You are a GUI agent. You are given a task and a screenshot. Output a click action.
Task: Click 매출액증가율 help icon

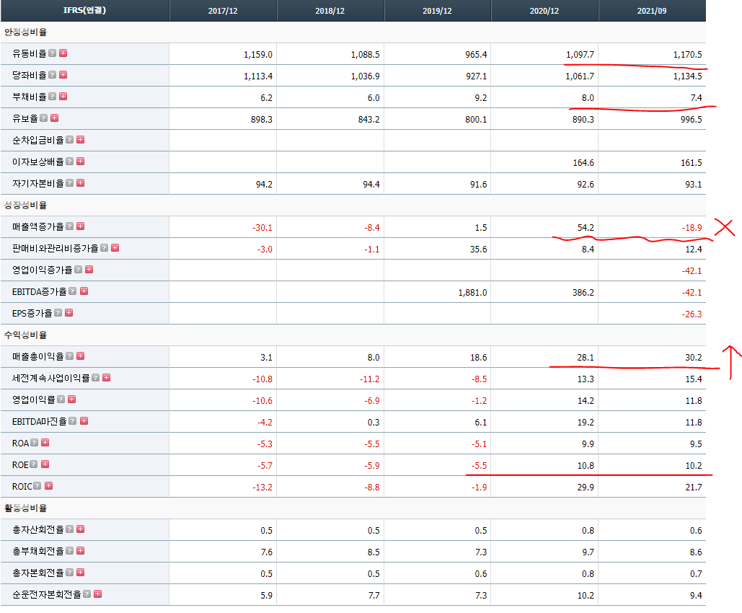tap(69, 226)
